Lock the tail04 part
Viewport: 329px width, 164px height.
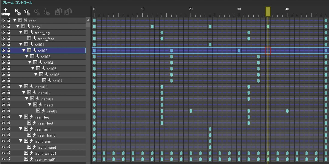click(9, 63)
